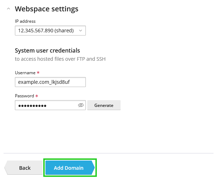Toggle password visibility eye icon
Screen dimensions: 216x179
[81, 105]
